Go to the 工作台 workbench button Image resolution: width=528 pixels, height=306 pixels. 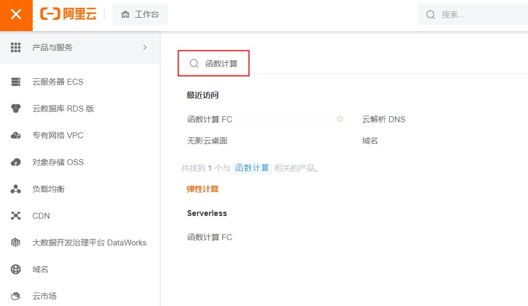(140, 14)
